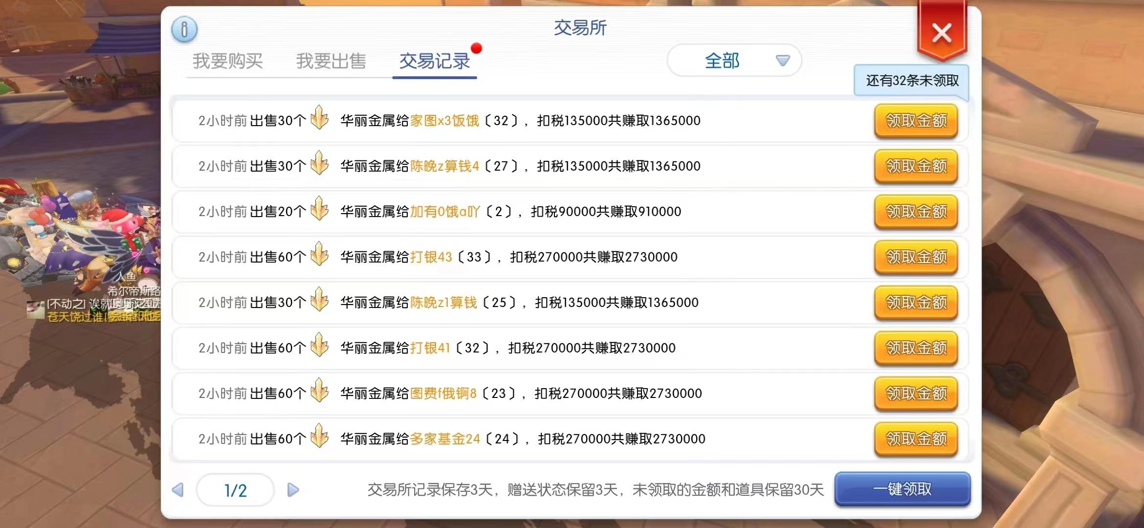Click the metal item icon in the 打银43 row

pos(320,254)
